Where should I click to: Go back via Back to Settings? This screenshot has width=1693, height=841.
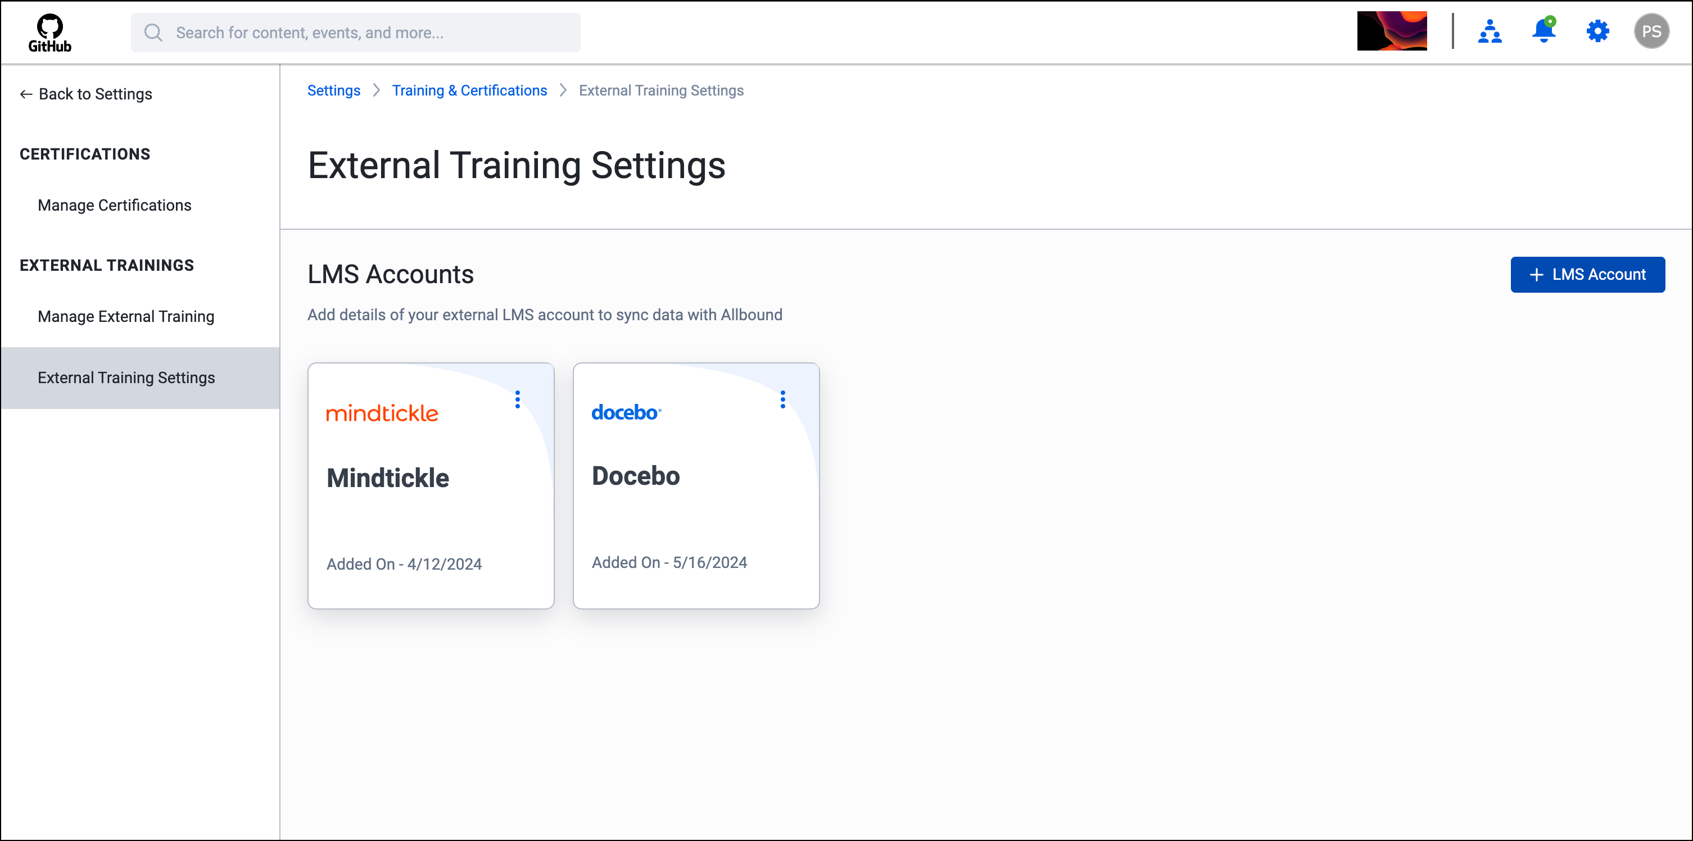(86, 94)
